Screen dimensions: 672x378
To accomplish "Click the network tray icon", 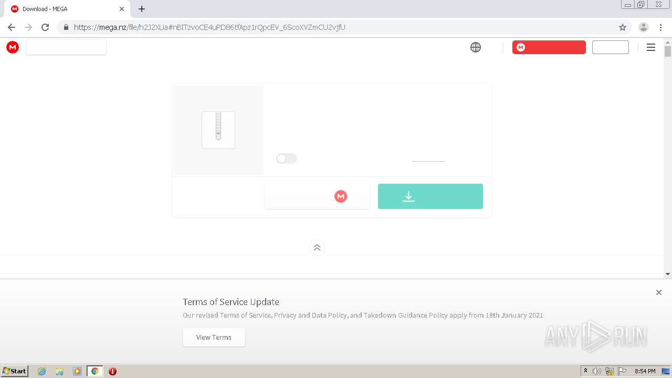I will [x=610, y=371].
